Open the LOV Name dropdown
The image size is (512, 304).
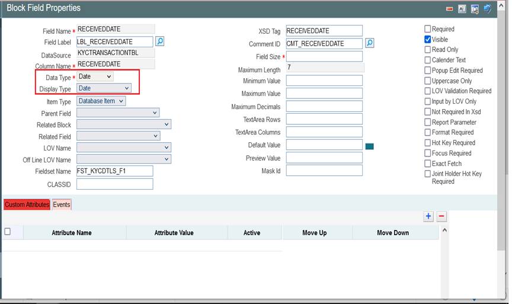click(x=124, y=148)
